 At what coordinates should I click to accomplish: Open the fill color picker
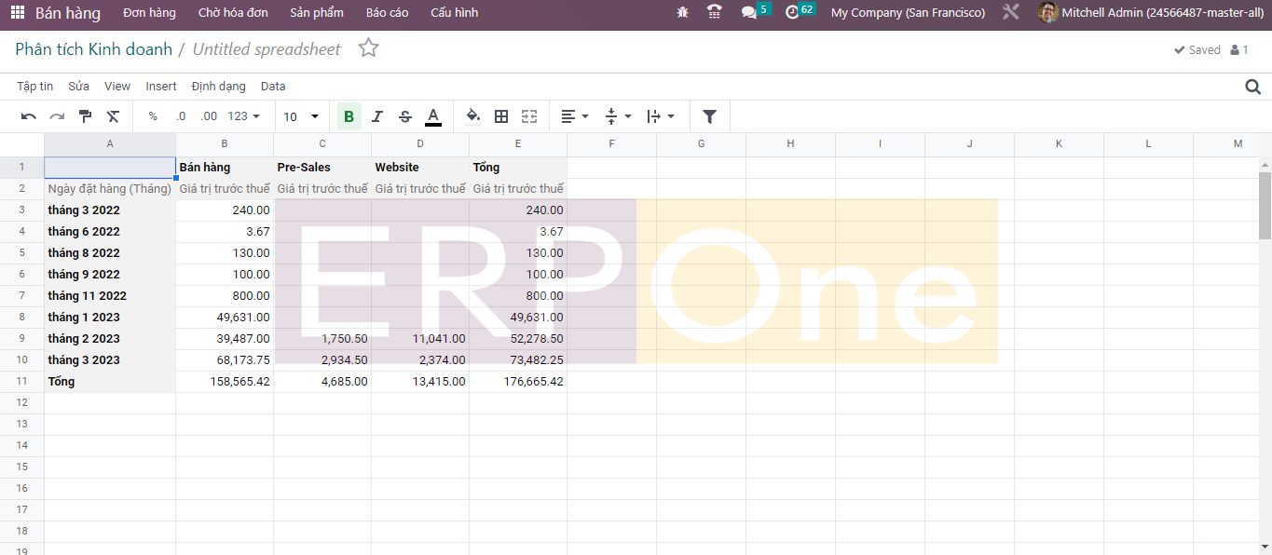coord(473,116)
